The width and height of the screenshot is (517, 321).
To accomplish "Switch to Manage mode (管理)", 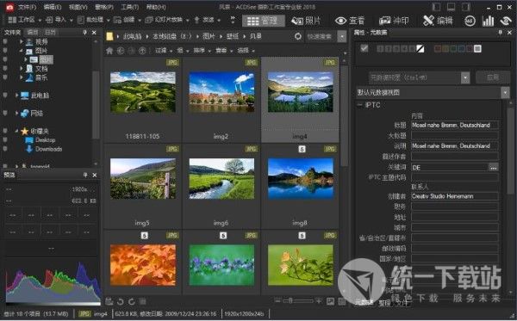I will pos(264,21).
